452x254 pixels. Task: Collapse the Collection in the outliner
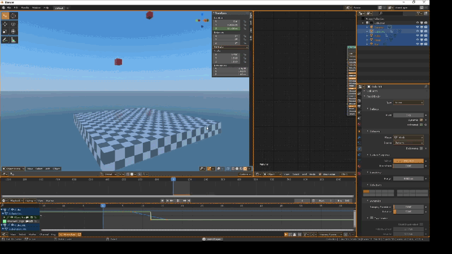pyautogui.click(x=363, y=23)
